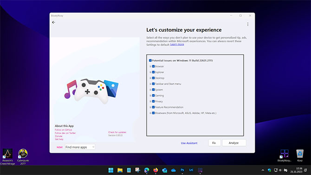Open Cyberpunk 2077 desktop shortcut
The height and width of the screenshot is (175, 311).
[23, 157]
